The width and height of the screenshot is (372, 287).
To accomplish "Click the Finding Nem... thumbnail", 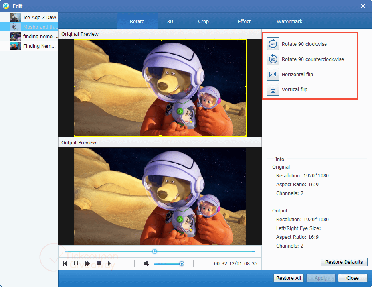I will coord(15,46).
